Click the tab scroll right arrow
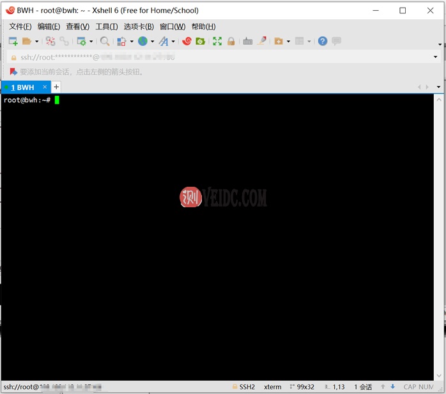 point(427,87)
